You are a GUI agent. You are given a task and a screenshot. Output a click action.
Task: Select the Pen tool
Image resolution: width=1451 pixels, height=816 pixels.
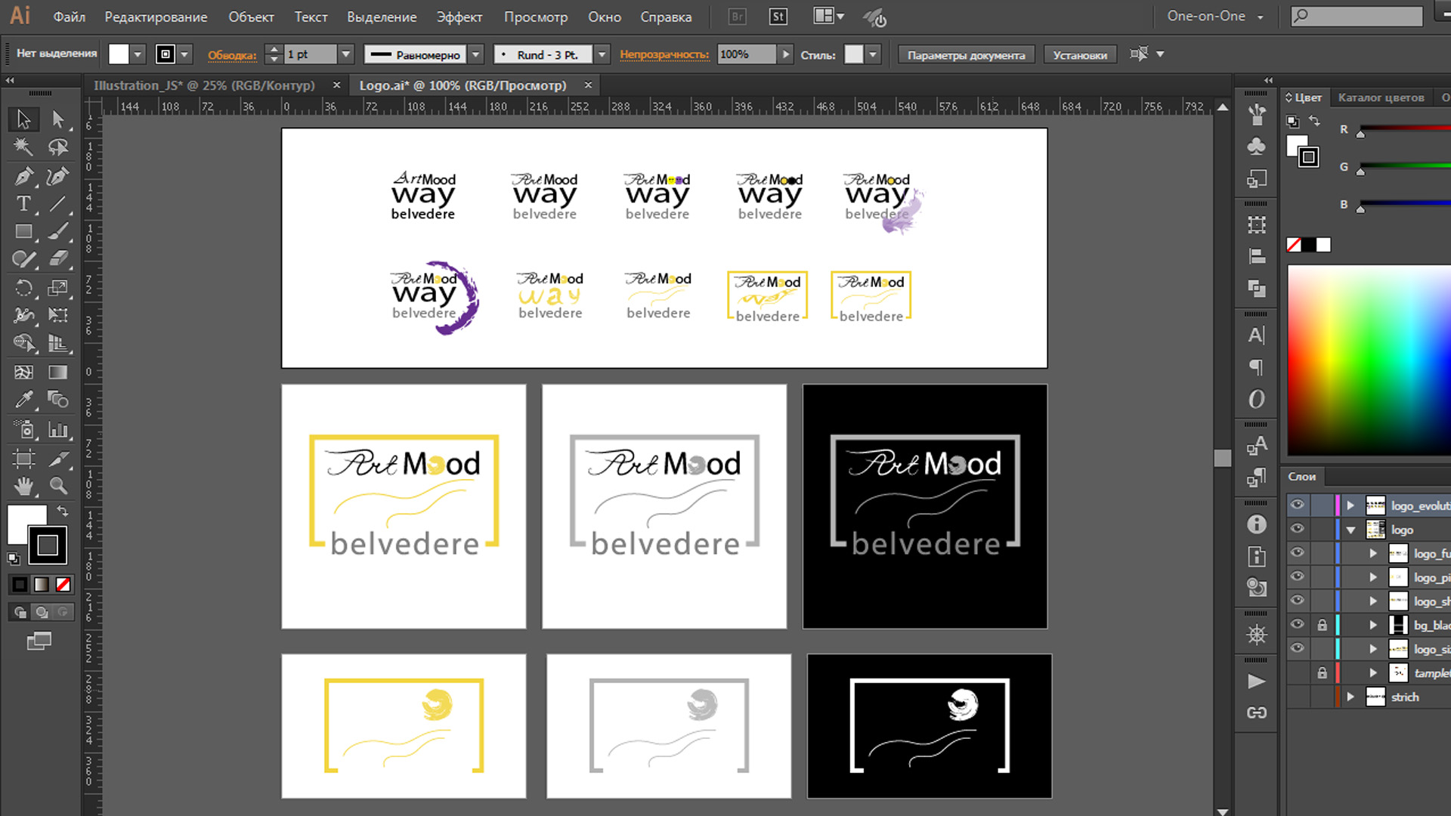pos(23,176)
